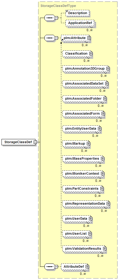
Task: Click the second sequence compositor icon
Action: pos(50,38)
